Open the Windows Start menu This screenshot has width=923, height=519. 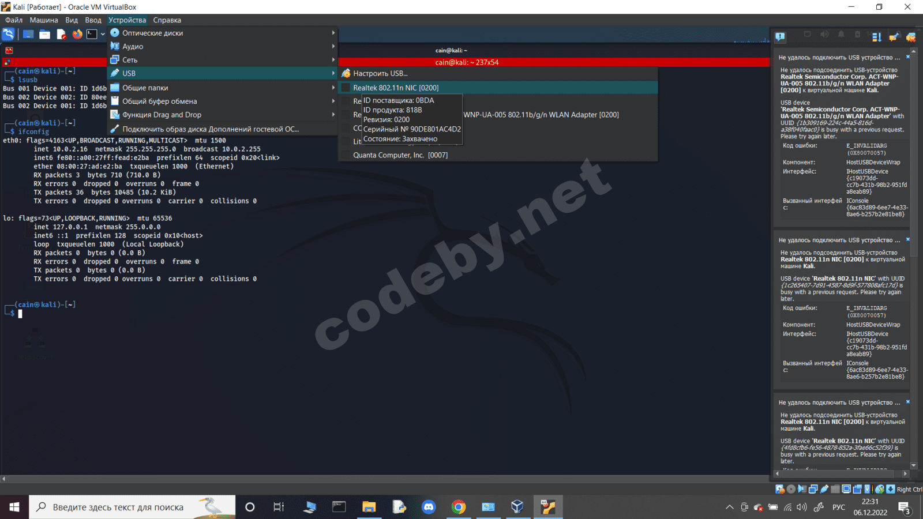tap(14, 507)
